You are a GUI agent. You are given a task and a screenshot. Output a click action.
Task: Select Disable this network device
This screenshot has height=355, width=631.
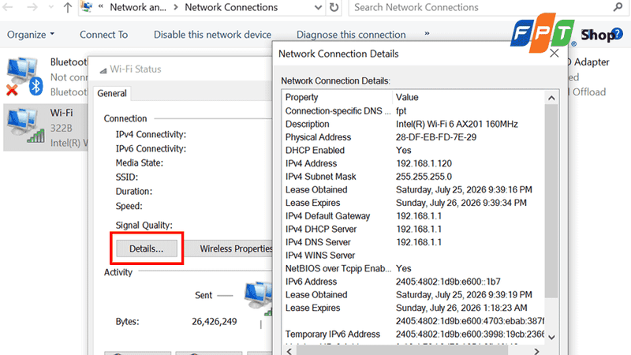point(212,35)
